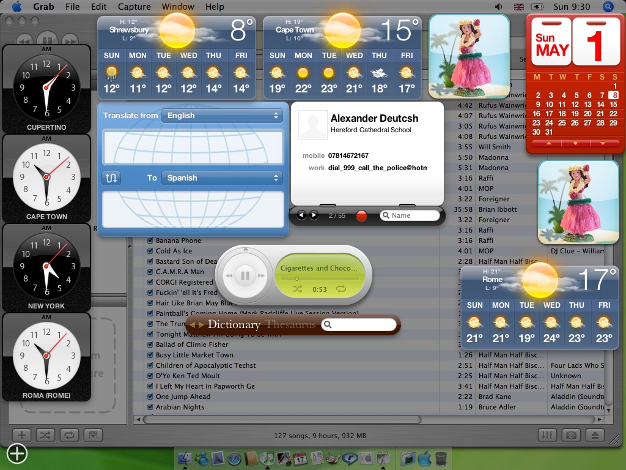
Task: Click the Name search field in Address Book
Action: click(x=410, y=215)
